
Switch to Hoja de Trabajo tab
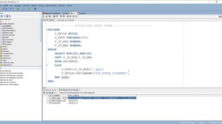49,20
